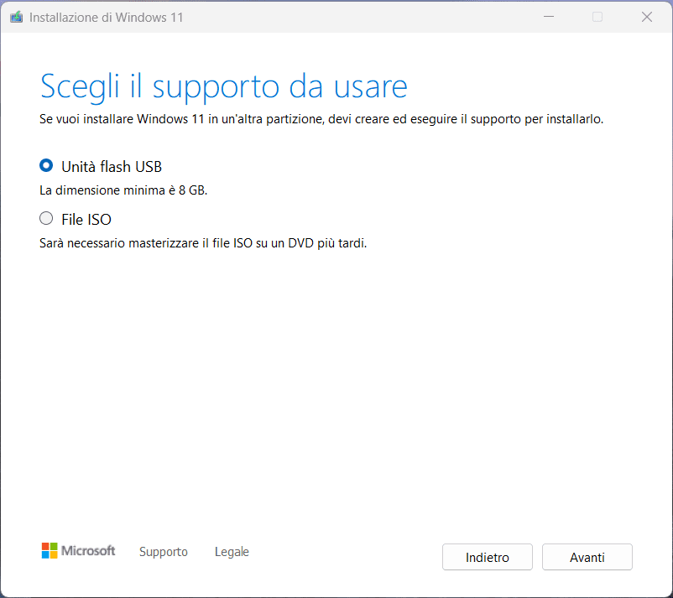The width and height of the screenshot is (673, 598).
Task: Click the DVD masterizzare note under File ISO
Action: pyautogui.click(x=203, y=244)
